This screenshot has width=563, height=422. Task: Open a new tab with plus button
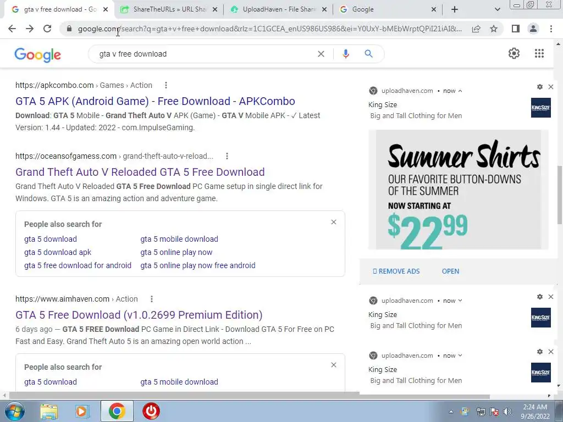pos(455,10)
